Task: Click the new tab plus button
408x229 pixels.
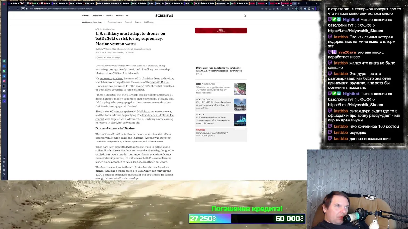Action: point(299,3)
